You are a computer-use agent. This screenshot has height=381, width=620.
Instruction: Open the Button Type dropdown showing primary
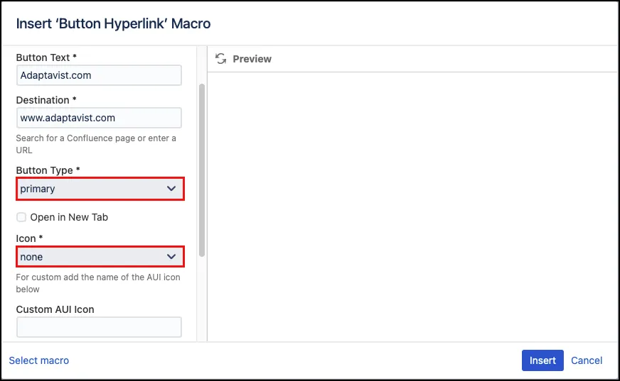(x=100, y=189)
